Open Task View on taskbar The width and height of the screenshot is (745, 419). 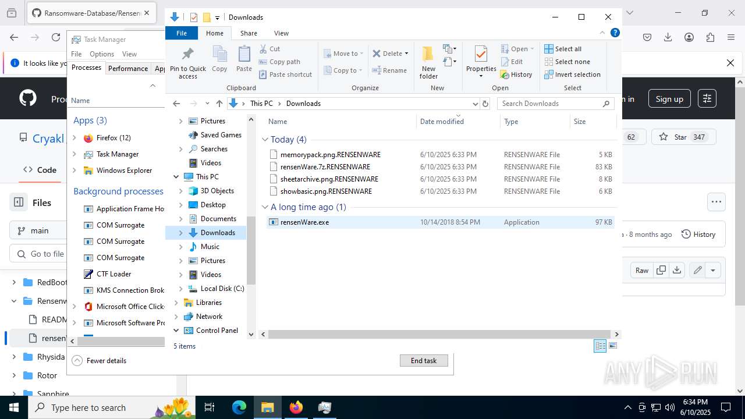tap(210, 407)
